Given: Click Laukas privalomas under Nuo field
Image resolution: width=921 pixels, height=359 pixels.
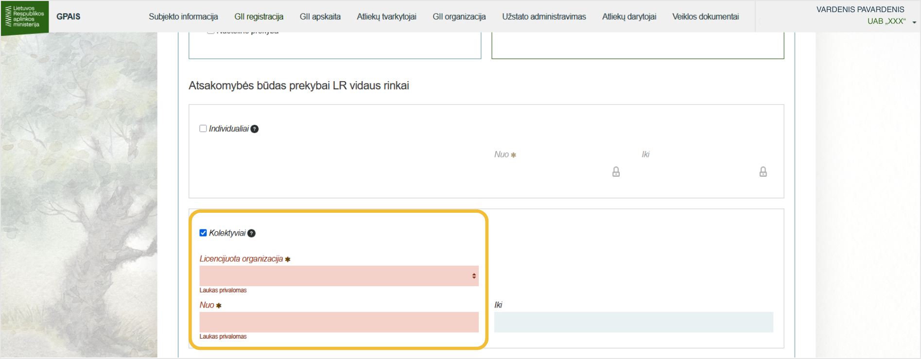Looking at the screenshot, I should coord(223,336).
